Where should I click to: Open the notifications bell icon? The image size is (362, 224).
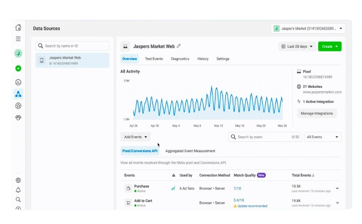18,190
